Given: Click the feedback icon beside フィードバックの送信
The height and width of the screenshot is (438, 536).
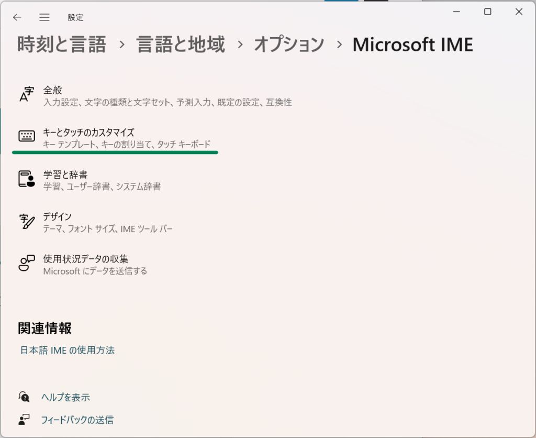Looking at the screenshot, I should [x=24, y=420].
